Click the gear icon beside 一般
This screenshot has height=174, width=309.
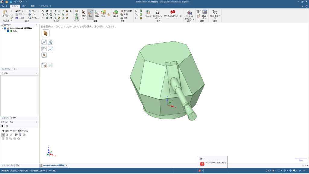tap(2, 126)
